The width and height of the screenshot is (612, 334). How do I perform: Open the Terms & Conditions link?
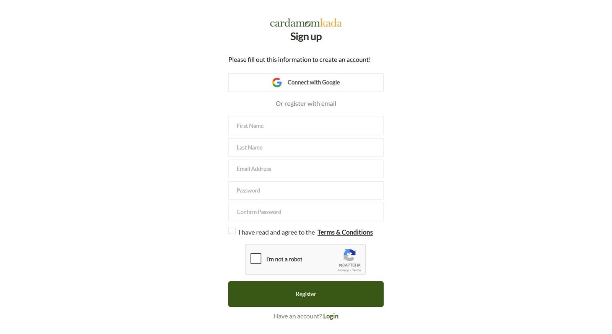345,232
